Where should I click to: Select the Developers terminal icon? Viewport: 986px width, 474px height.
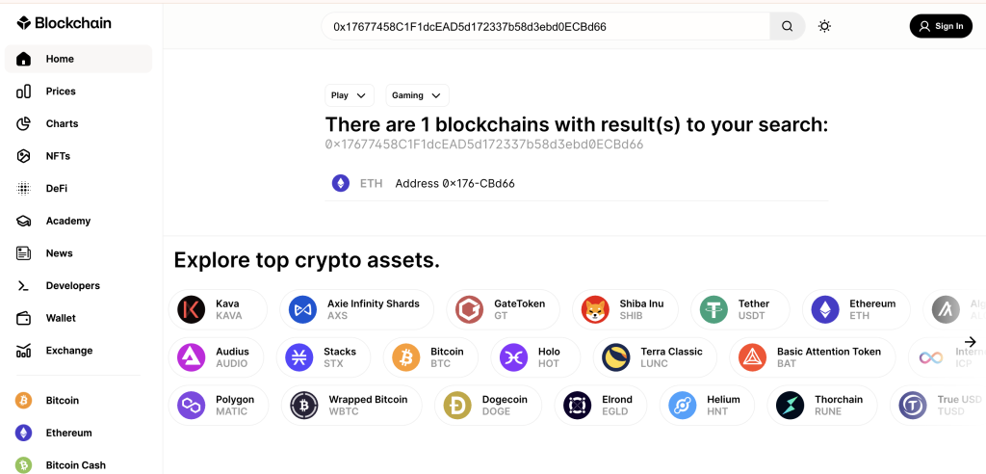tap(24, 286)
